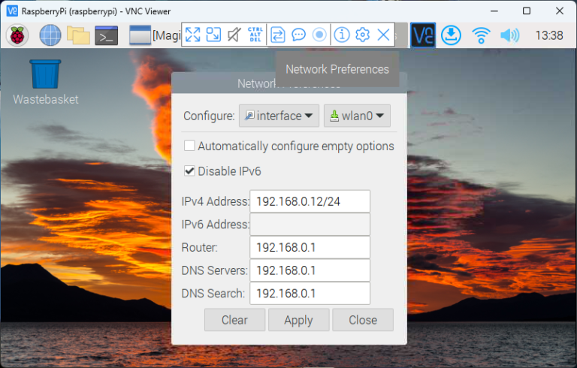Open the File Manager folder icon
The width and height of the screenshot is (577, 368).
(78, 35)
